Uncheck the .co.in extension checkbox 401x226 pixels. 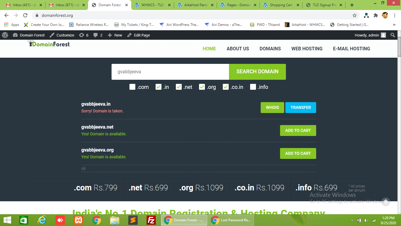pos(225,87)
